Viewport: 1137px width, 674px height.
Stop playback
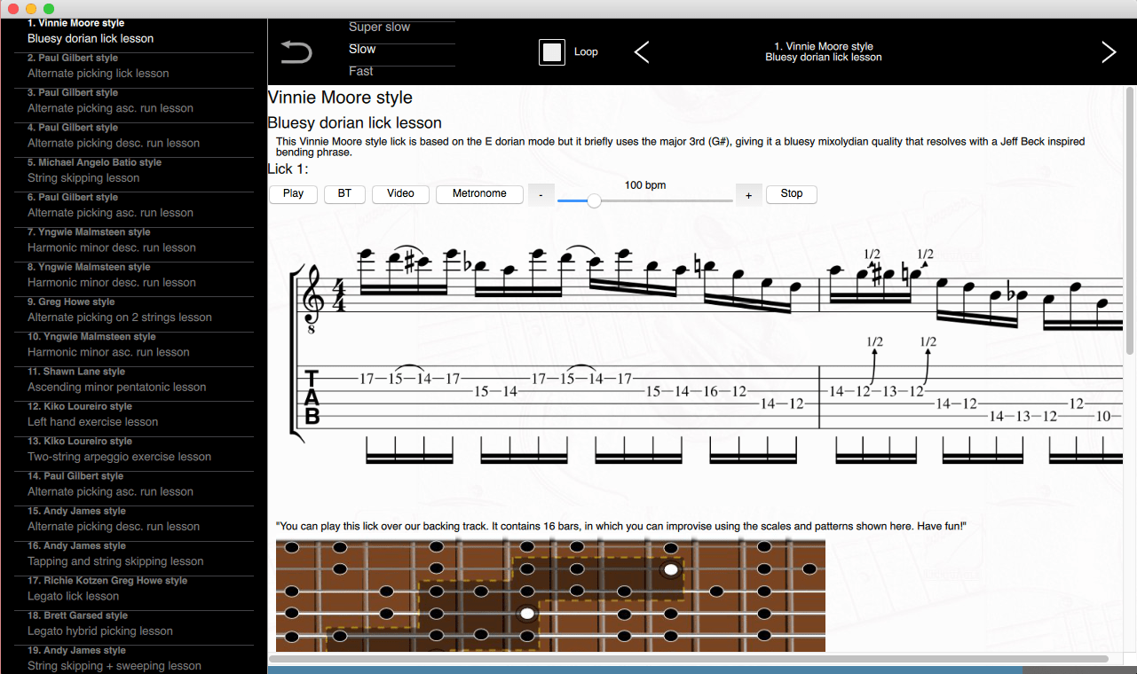[x=792, y=193]
